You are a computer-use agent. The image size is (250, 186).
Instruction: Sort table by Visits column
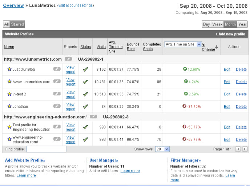click(x=101, y=47)
